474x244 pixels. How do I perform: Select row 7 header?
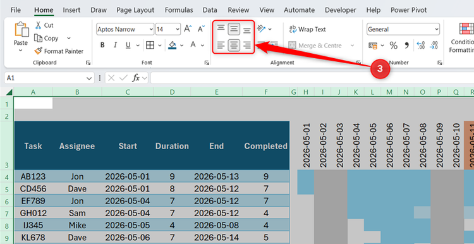tap(7, 213)
